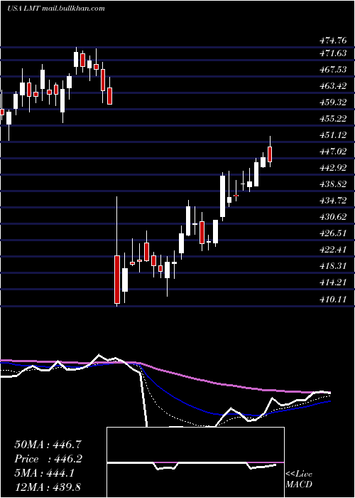Click the 442.92 price label
355x498 pixels.
coord(333,168)
